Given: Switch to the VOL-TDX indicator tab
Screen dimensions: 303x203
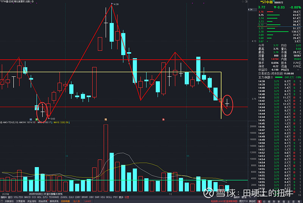Looking at the screenshot, I should click(18, 197).
